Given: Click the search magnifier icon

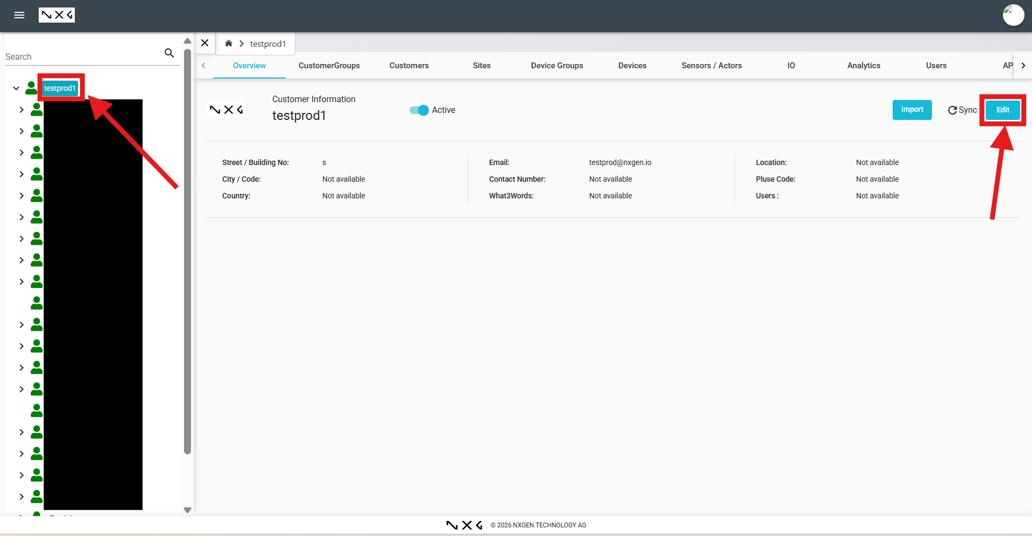Looking at the screenshot, I should [x=169, y=53].
